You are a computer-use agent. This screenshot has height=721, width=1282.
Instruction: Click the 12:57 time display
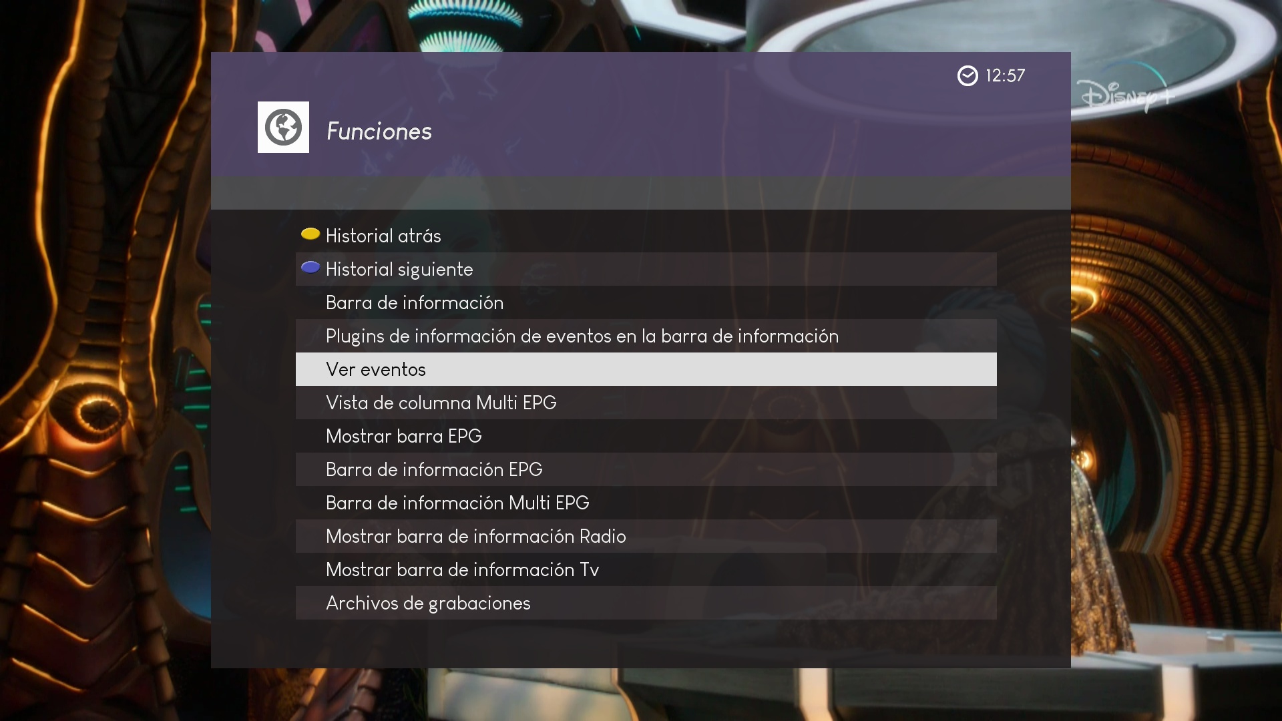(x=1005, y=76)
